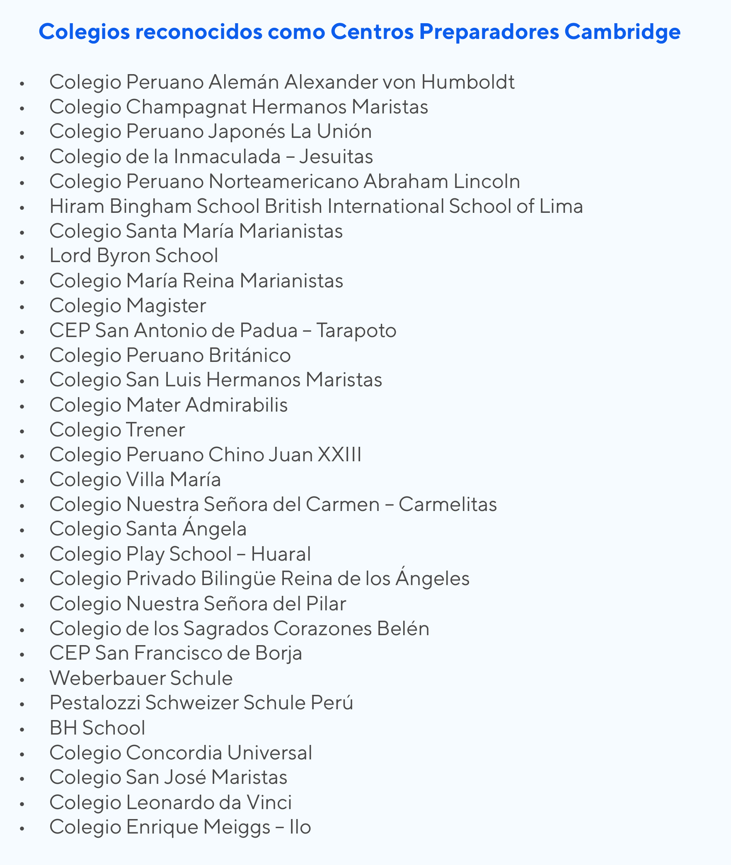Click the Lord Byron School entry
Image resolution: width=731 pixels, height=865 pixels.
pos(134,255)
